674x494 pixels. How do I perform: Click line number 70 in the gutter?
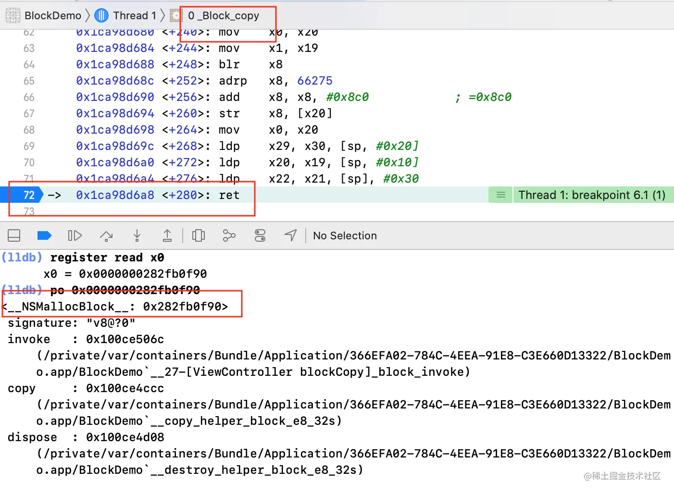[x=29, y=162]
